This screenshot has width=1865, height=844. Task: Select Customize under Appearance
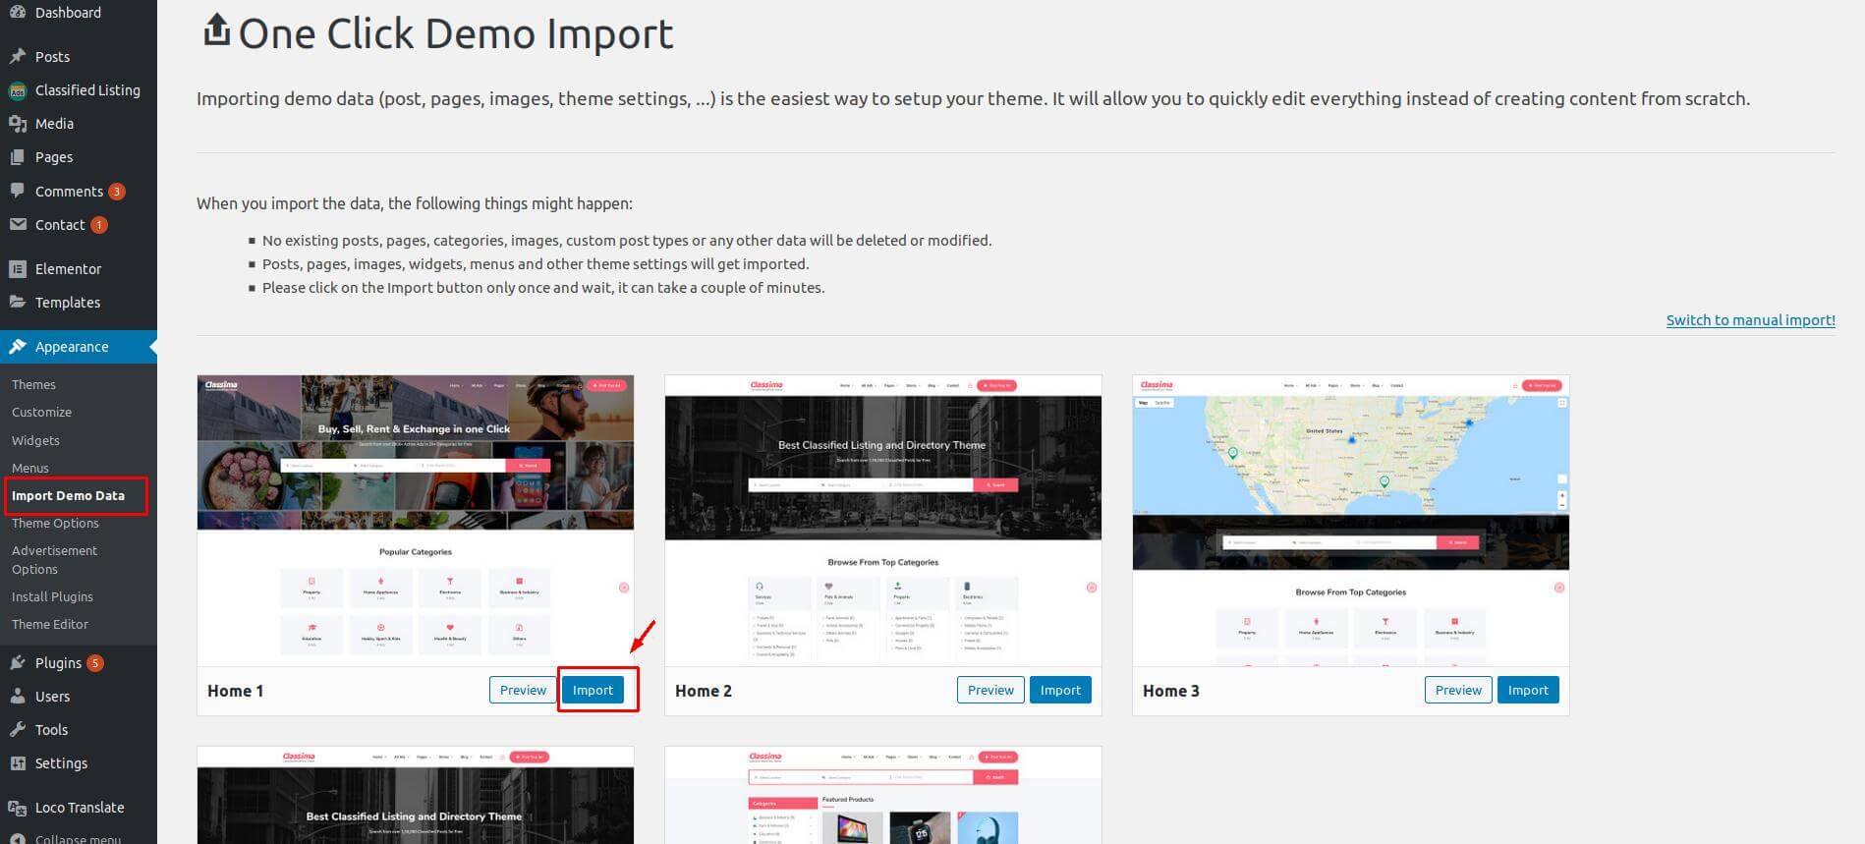coord(41,412)
